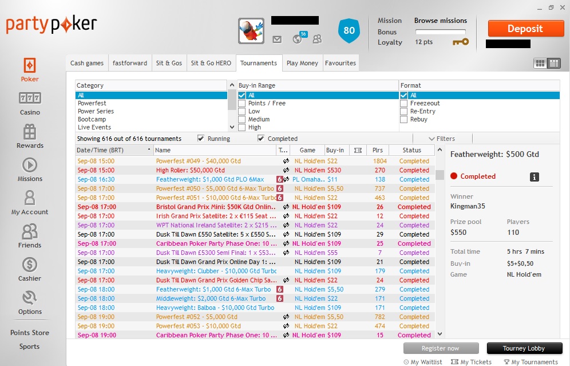Sort by Status column header

[411, 150]
